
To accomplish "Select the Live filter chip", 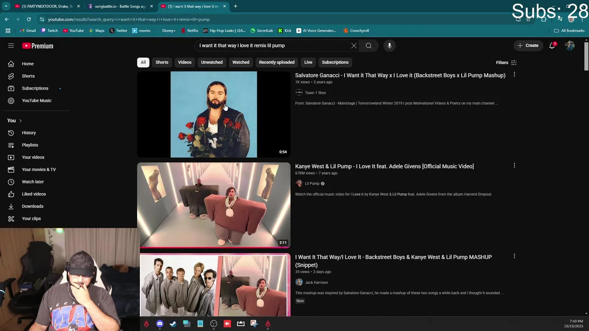I will click(x=308, y=62).
